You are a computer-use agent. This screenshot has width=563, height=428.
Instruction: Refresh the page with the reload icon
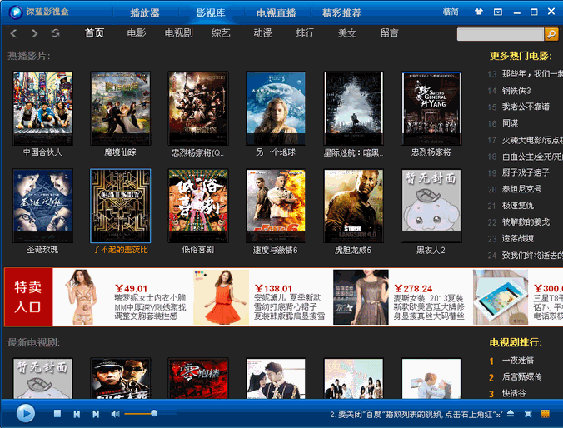point(55,33)
